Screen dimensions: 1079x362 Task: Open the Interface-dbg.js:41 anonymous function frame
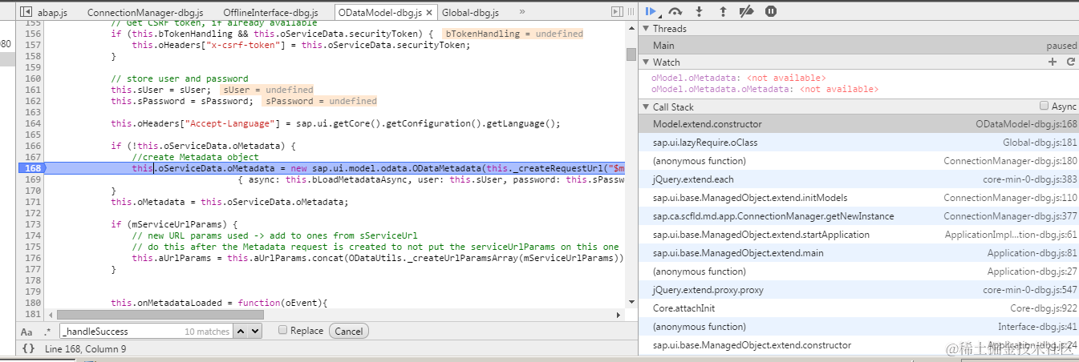[858, 327]
